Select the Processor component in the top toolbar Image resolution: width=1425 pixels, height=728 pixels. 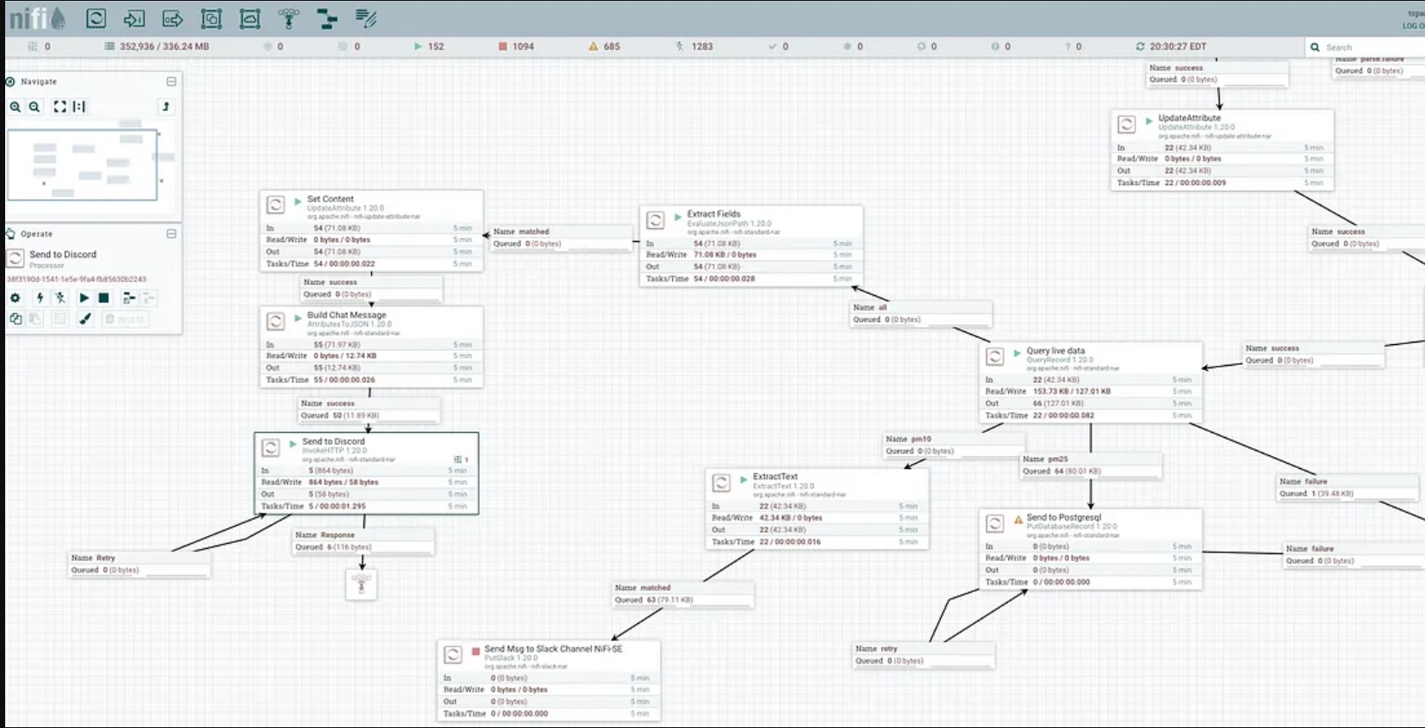tap(96, 18)
